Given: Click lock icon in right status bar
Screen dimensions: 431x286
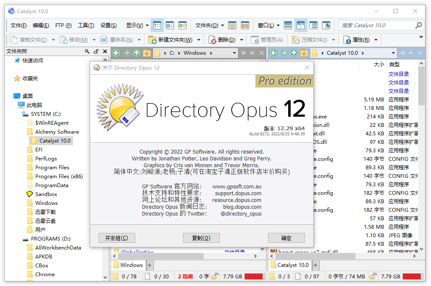Looking at the screenshot, I should (x=373, y=276).
